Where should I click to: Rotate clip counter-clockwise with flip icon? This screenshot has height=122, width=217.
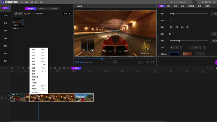[x=171, y=27]
